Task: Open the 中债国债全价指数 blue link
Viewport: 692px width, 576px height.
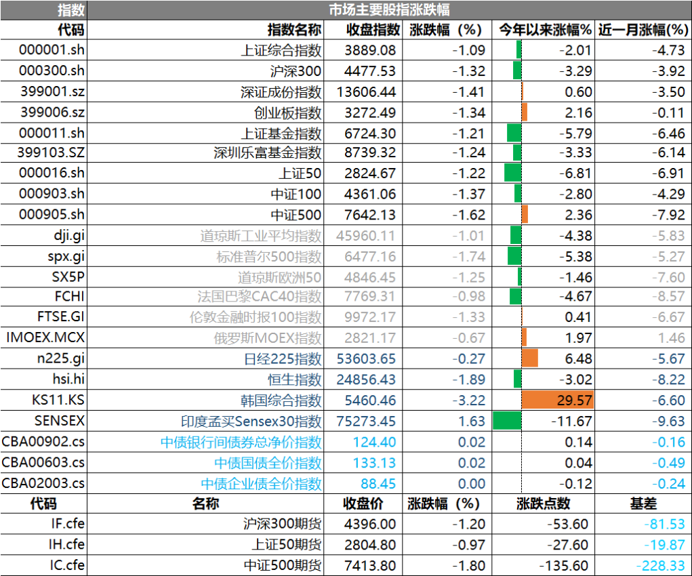Action: pos(268,463)
